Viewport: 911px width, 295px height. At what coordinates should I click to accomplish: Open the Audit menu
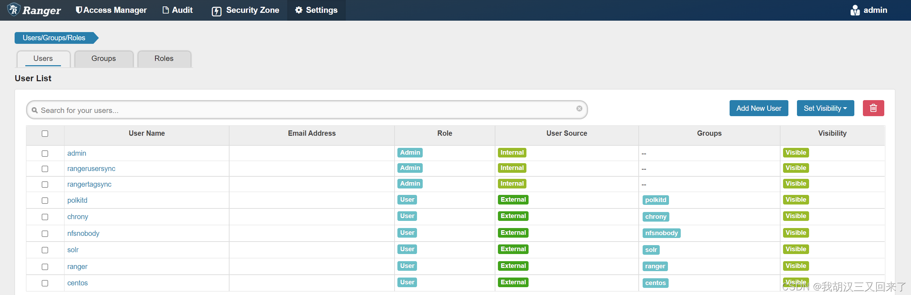click(177, 10)
